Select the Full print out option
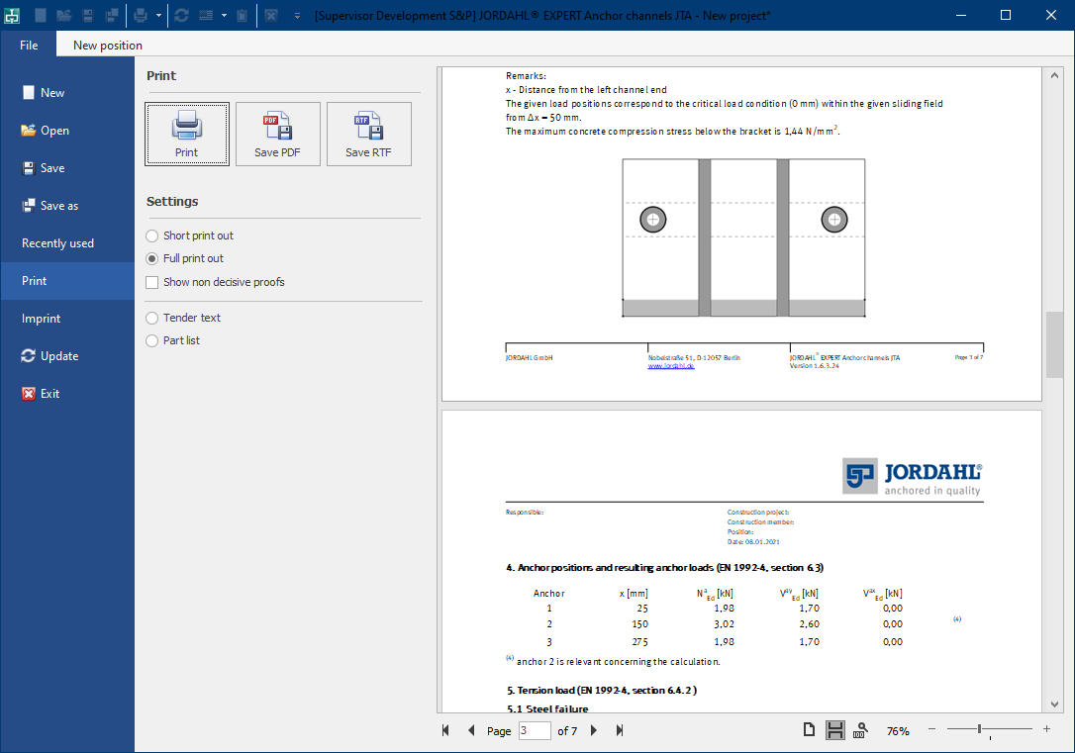The width and height of the screenshot is (1075, 753). pos(185,258)
